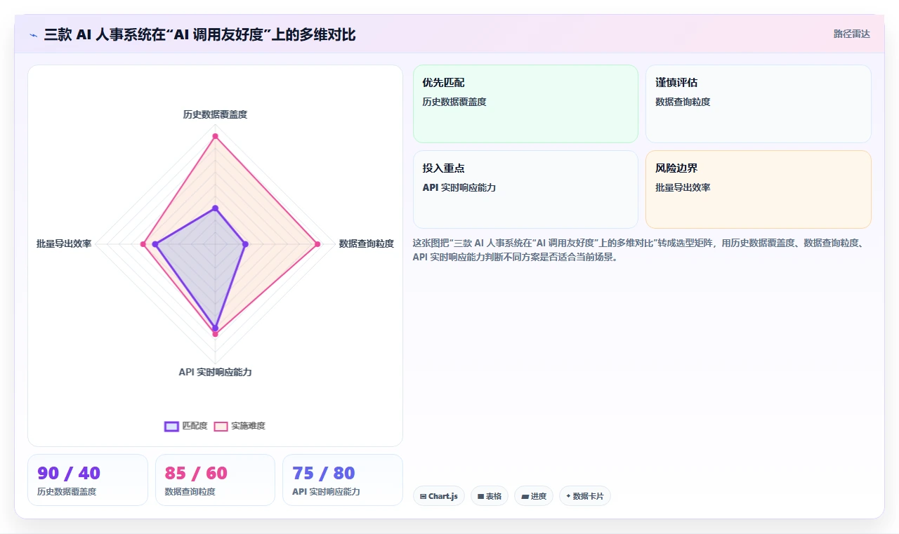Image resolution: width=899 pixels, height=534 pixels.
Task: Open the 进度 tag chip
Action: coord(534,496)
